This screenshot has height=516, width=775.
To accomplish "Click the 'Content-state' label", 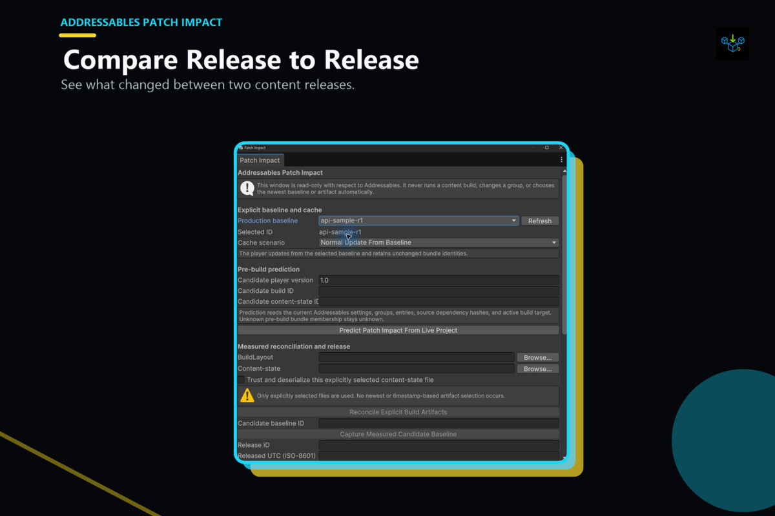I will pos(259,369).
